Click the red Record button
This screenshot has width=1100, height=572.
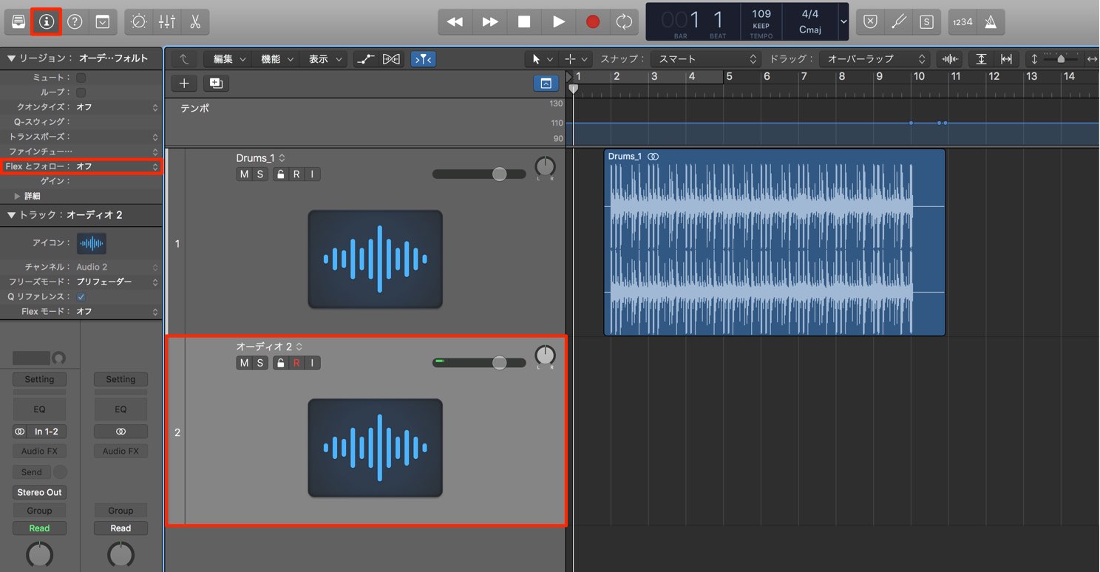593,22
